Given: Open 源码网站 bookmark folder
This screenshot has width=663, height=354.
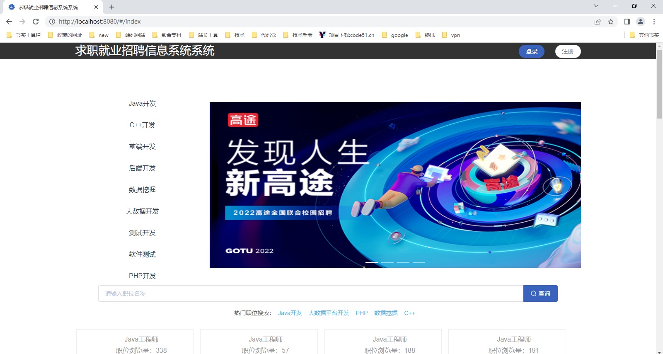Looking at the screenshot, I should tap(131, 35).
